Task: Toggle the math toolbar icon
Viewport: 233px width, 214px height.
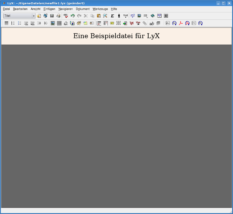Action: tap(159, 16)
